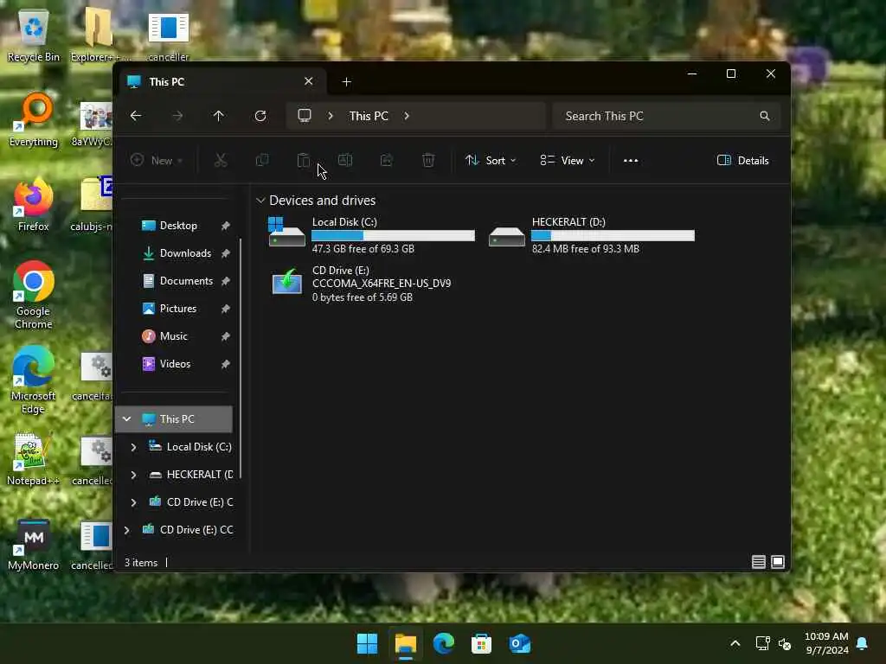Open the Everything desktop shortcut
This screenshot has width=886, height=664.
coord(34,119)
